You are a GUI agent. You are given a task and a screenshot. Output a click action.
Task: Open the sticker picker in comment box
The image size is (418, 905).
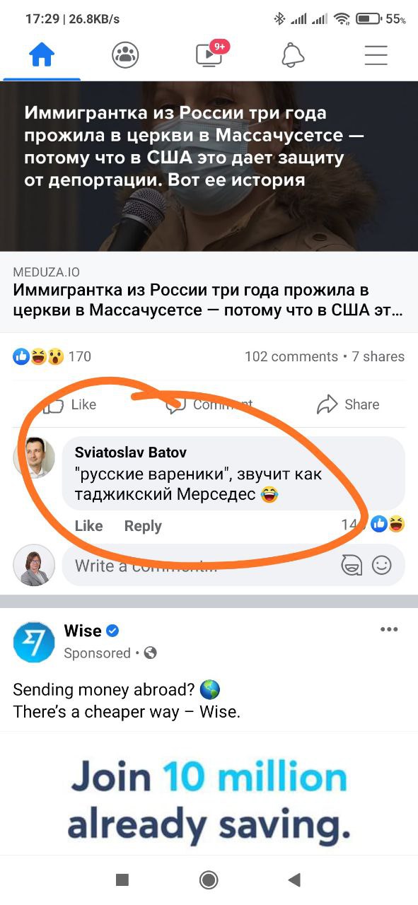click(x=351, y=565)
